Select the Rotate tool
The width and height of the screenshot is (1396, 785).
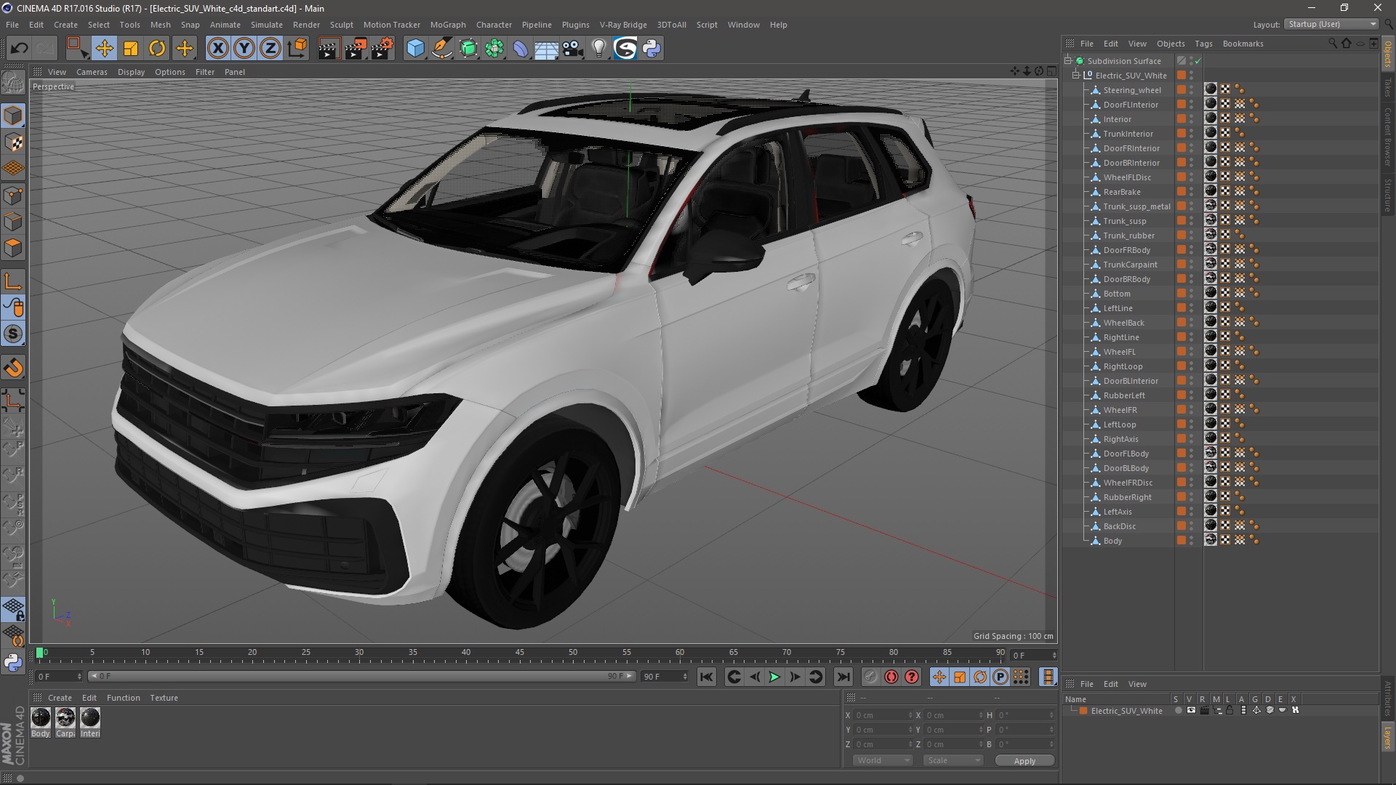[x=157, y=49]
